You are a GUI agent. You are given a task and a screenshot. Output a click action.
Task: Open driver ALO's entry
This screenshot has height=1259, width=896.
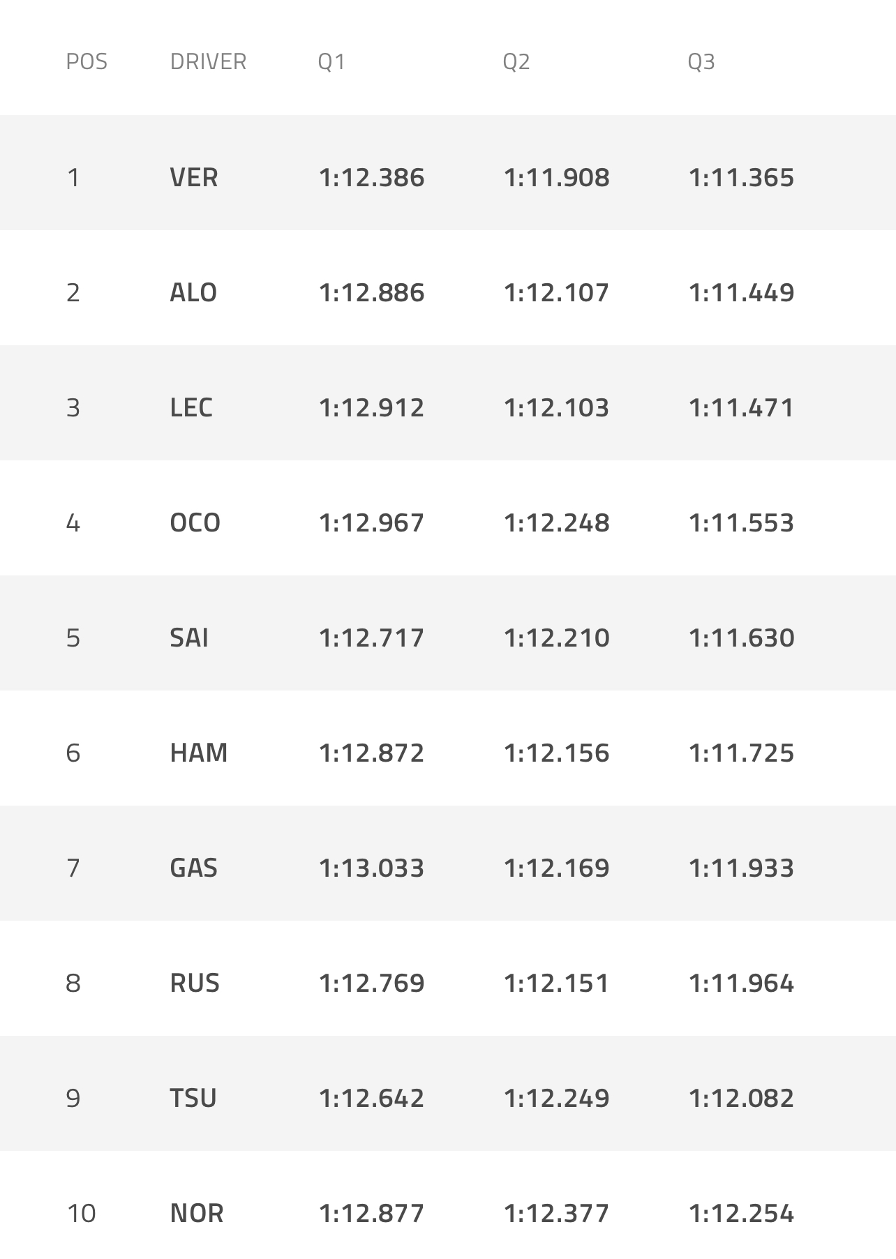coord(193,293)
